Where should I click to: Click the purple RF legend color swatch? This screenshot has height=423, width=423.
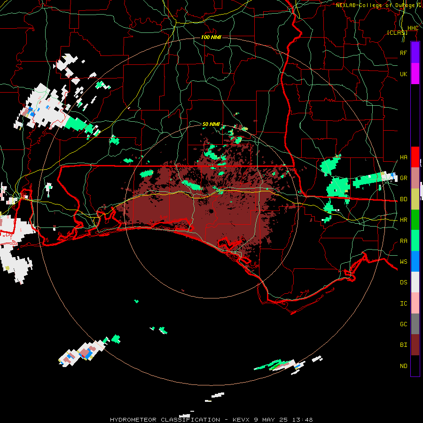tap(415, 53)
